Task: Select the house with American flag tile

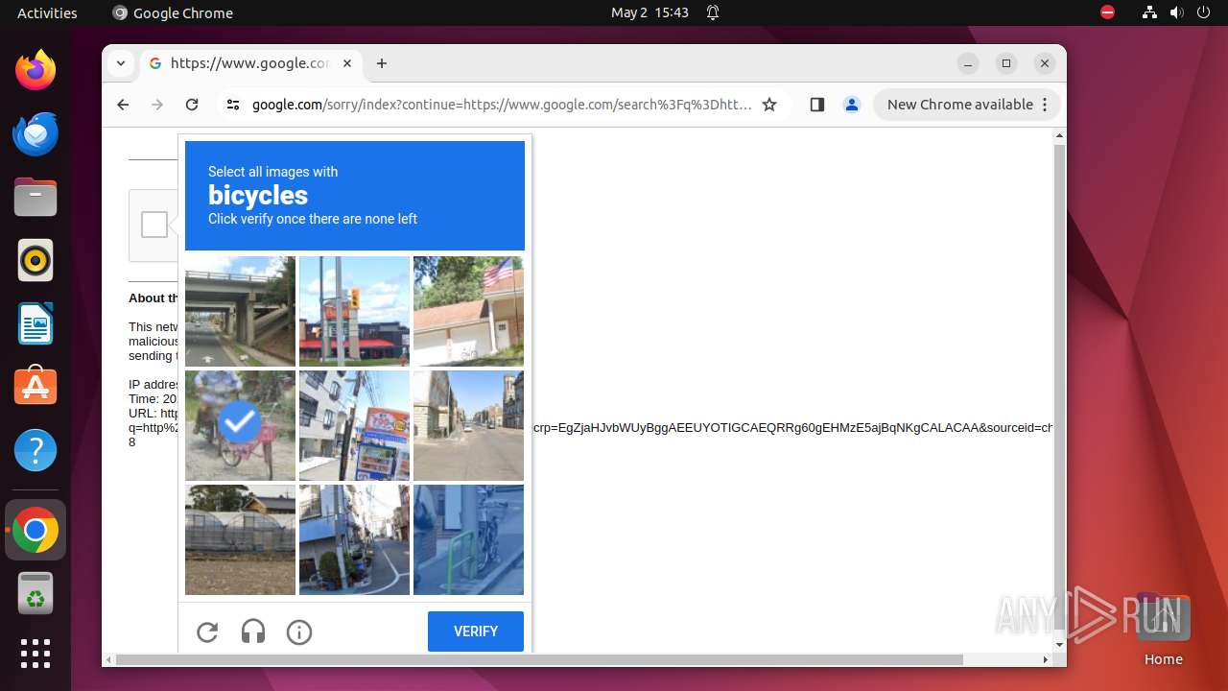Action: [x=468, y=311]
